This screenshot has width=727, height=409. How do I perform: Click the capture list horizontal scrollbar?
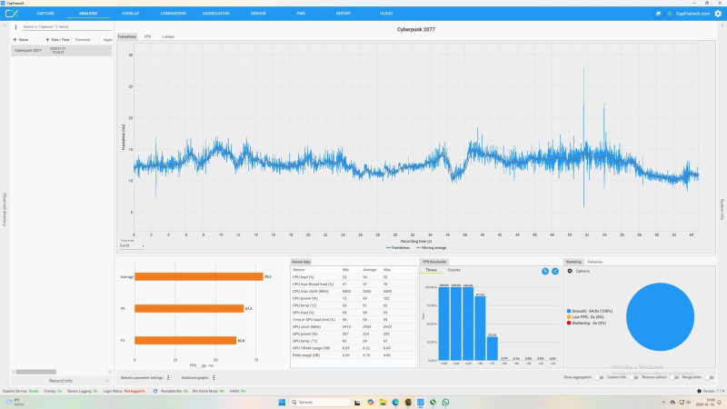pos(36,372)
